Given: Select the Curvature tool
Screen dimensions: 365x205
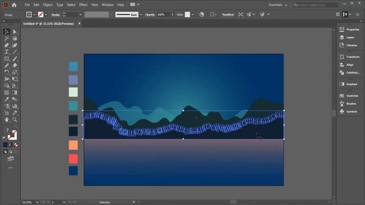Looking at the screenshot, I should [x=15, y=45].
